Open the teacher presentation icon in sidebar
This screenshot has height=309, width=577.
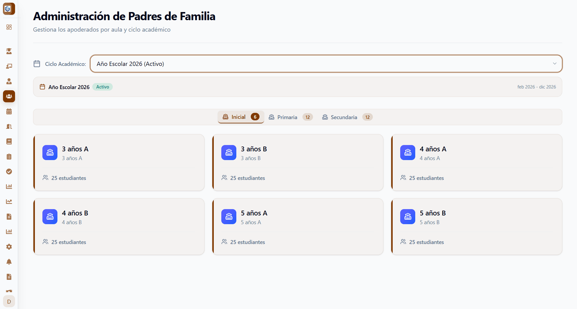click(x=9, y=66)
